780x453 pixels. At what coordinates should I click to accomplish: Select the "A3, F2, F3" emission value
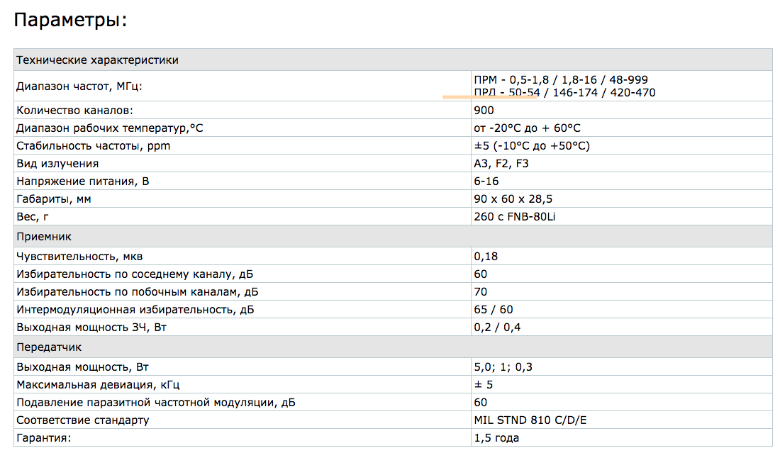[501, 164]
